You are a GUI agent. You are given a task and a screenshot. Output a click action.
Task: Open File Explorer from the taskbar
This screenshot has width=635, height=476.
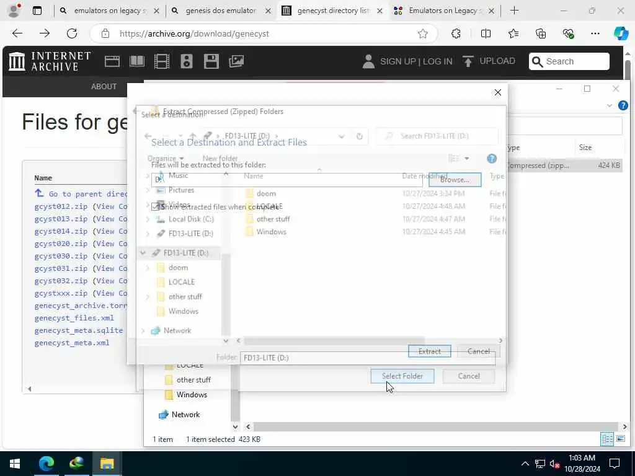[x=107, y=464]
